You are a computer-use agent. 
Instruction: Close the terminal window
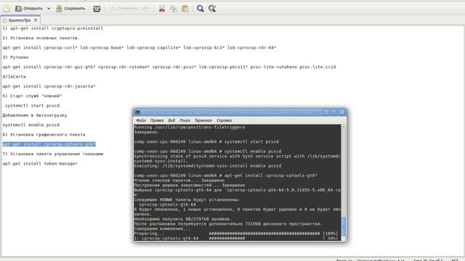click(x=341, y=112)
